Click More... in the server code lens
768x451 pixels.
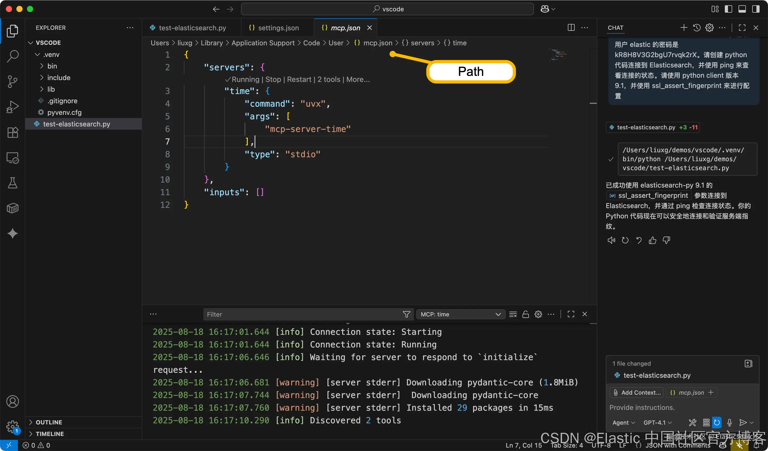pos(358,79)
